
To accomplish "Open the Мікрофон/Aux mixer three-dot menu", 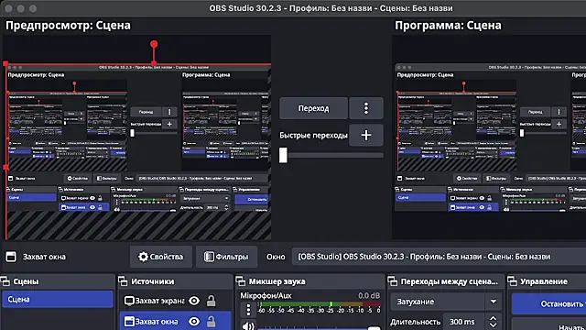I will click(248, 310).
